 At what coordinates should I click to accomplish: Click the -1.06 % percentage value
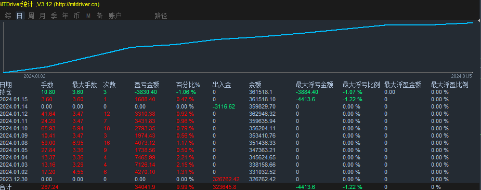coord(186,92)
